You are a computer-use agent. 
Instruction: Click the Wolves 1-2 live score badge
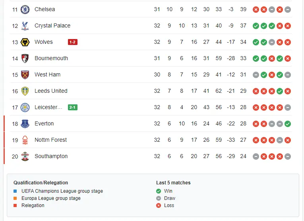[73, 42]
